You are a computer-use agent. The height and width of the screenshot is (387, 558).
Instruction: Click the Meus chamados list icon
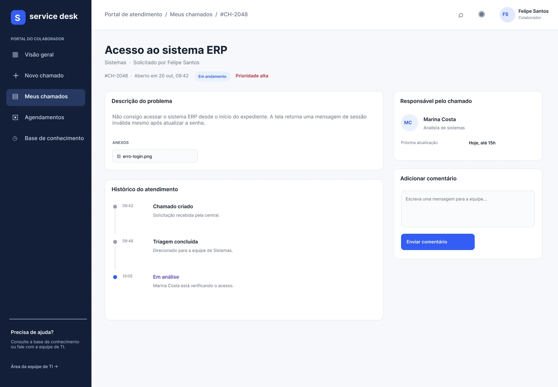[15, 96]
